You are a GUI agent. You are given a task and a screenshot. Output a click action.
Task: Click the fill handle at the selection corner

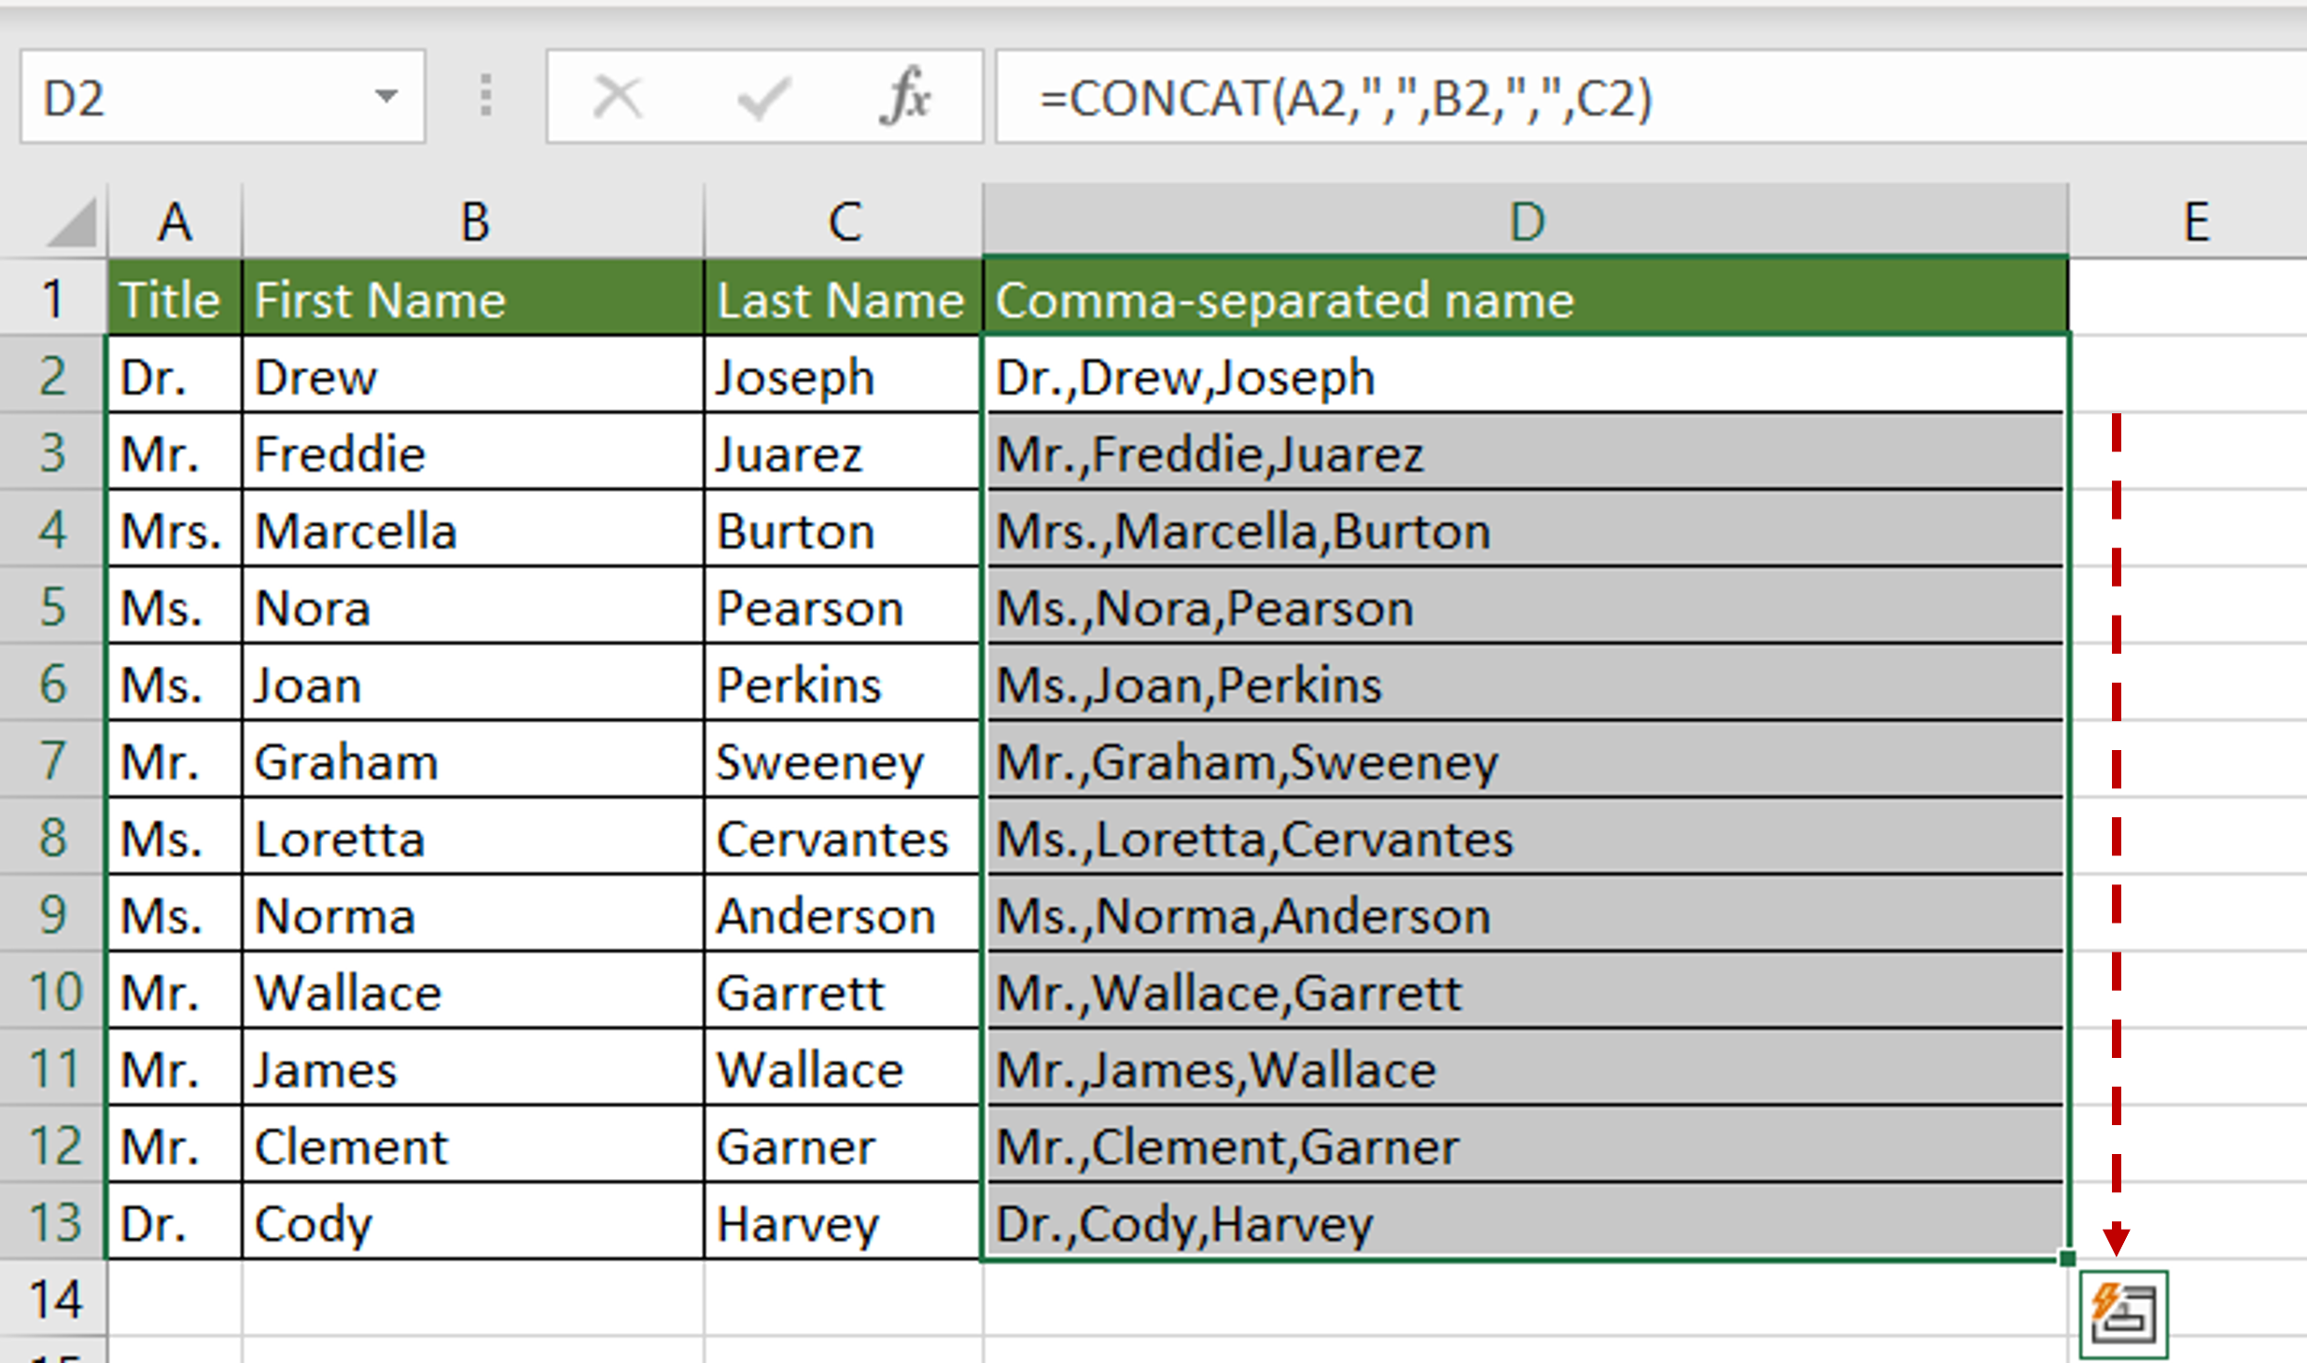point(2067,1259)
